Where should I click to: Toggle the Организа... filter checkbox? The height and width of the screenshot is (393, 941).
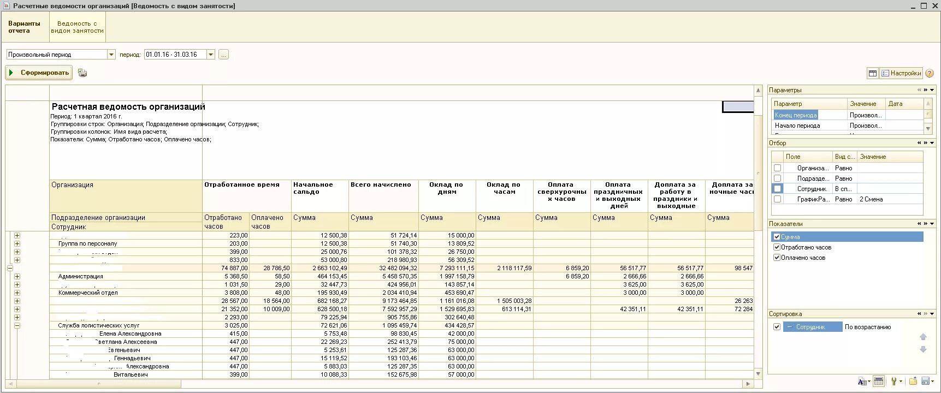(x=777, y=168)
